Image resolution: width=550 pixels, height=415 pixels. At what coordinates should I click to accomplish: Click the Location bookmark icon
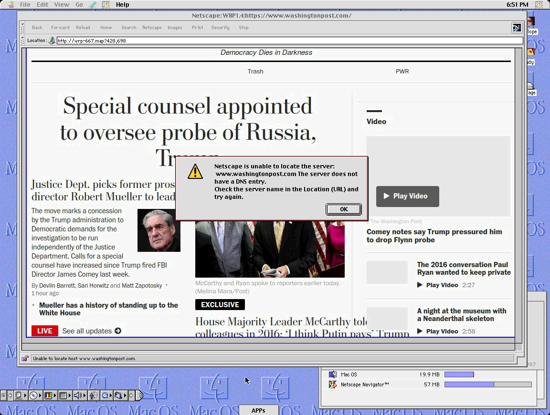pyautogui.click(x=52, y=41)
